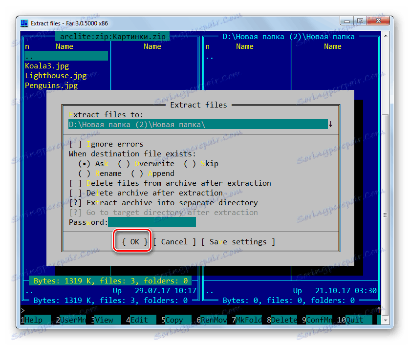The width and height of the screenshot is (410, 345).
Task: Click 7MkFold in the function key bar
Action: click(x=247, y=320)
